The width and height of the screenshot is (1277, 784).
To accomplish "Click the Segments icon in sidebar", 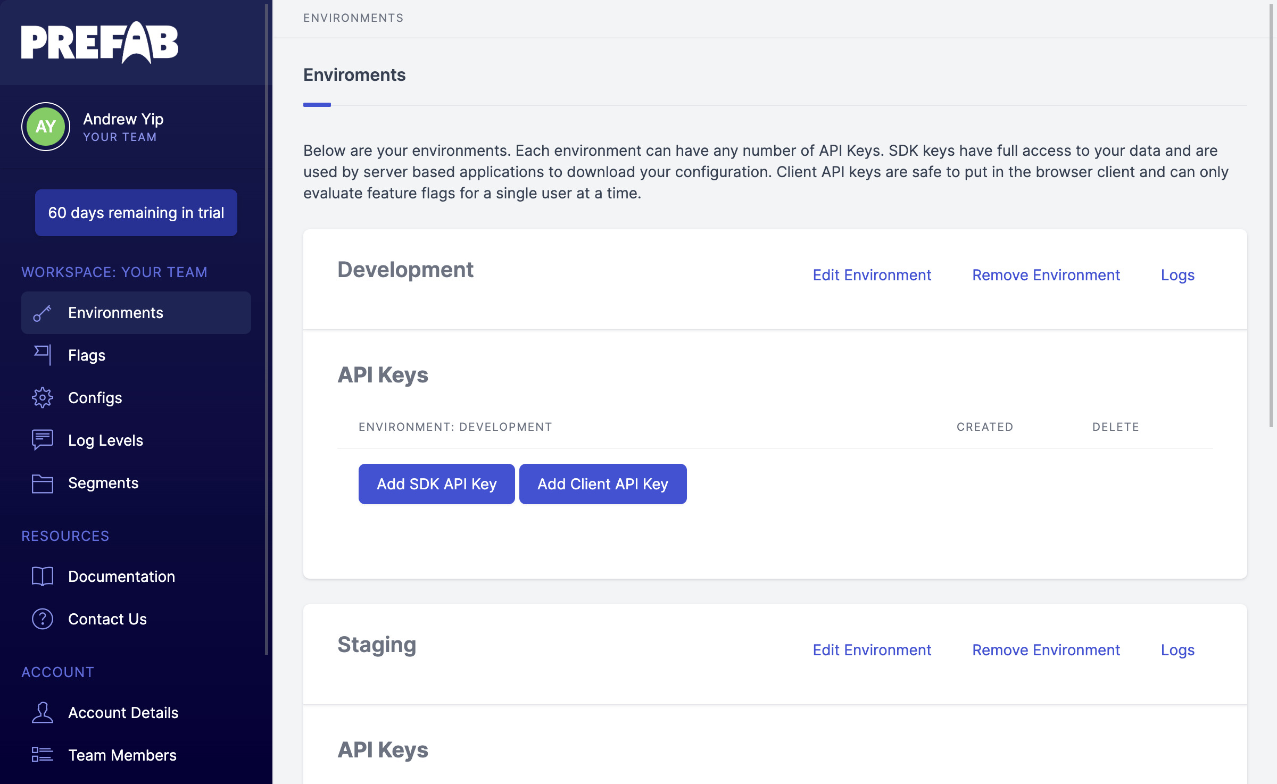I will point(42,482).
